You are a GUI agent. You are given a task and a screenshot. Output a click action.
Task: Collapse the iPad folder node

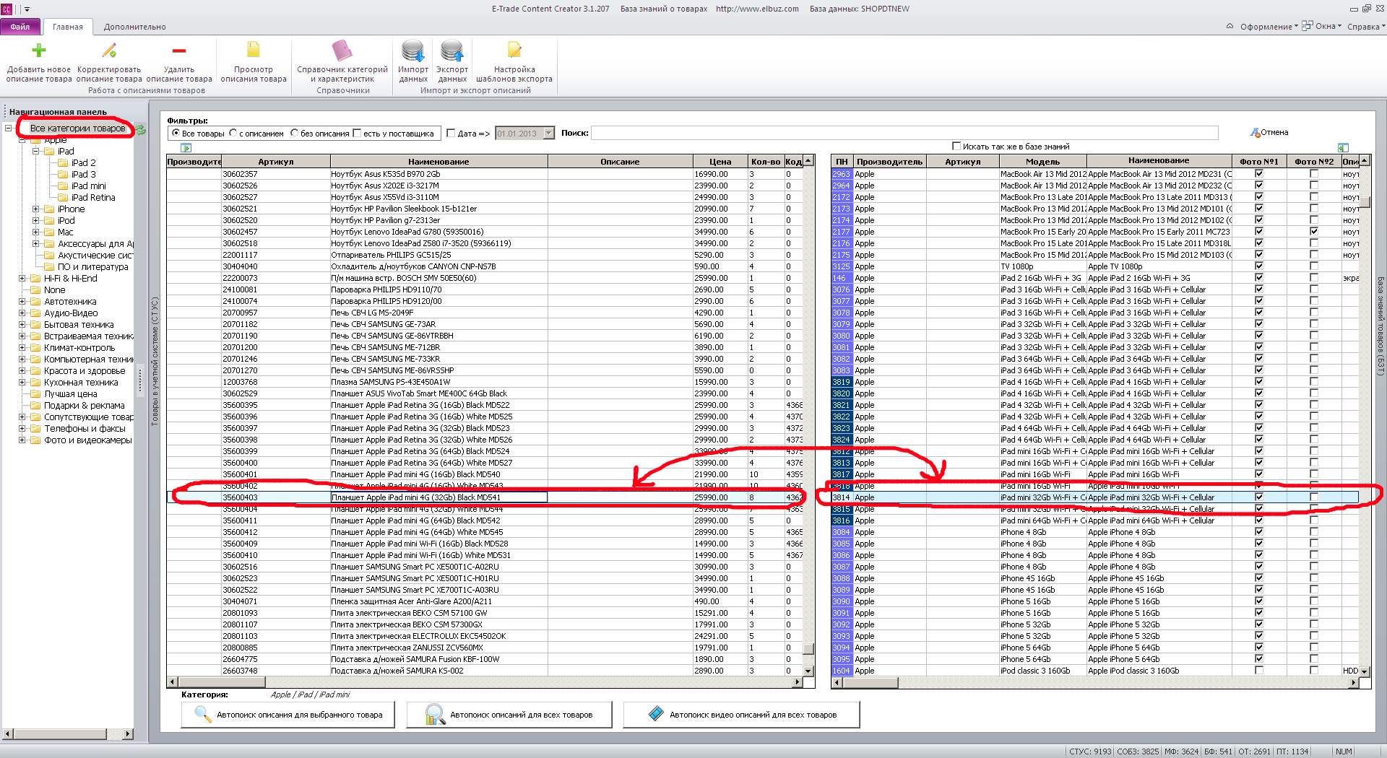click(x=35, y=152)
